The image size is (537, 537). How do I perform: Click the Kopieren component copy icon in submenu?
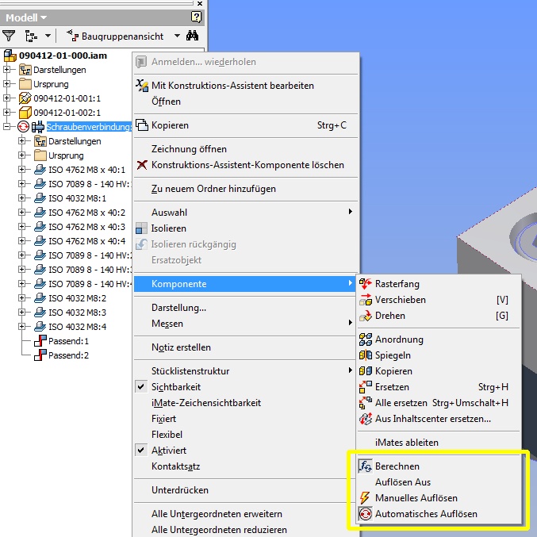(366, 371)
